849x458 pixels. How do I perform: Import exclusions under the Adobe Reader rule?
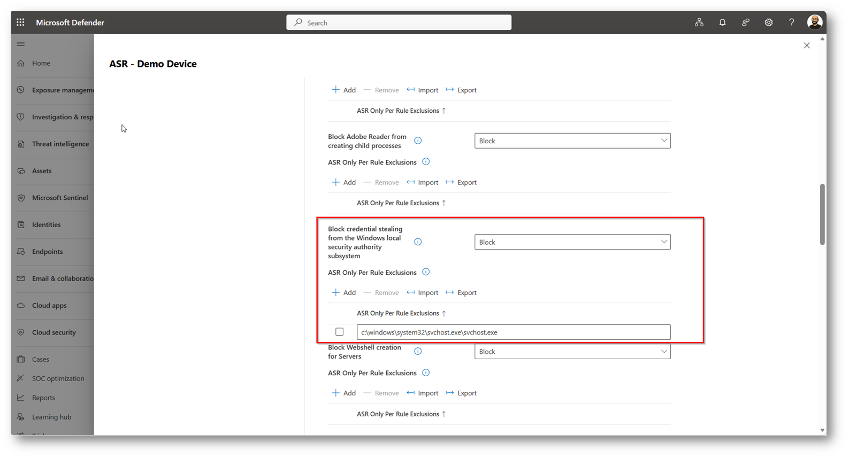423,183
